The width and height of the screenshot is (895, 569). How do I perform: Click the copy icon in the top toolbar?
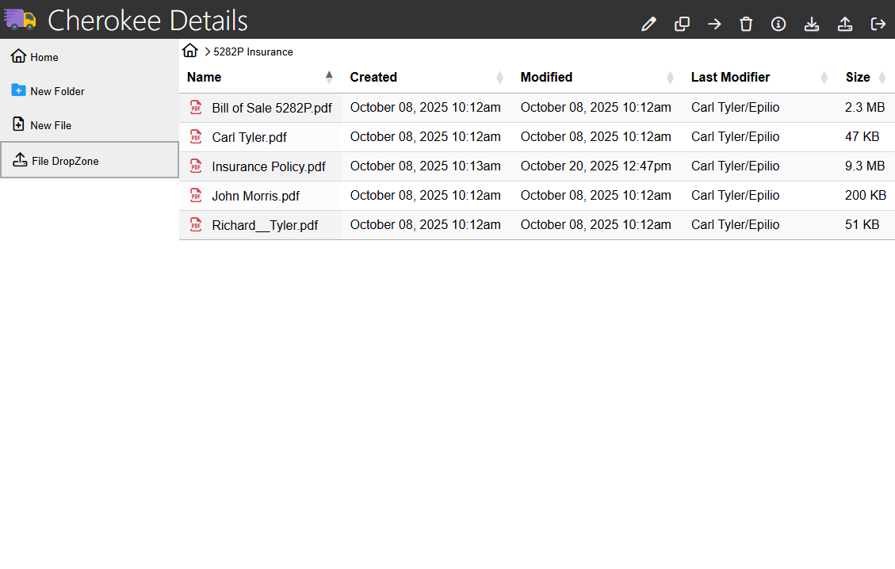682,24
